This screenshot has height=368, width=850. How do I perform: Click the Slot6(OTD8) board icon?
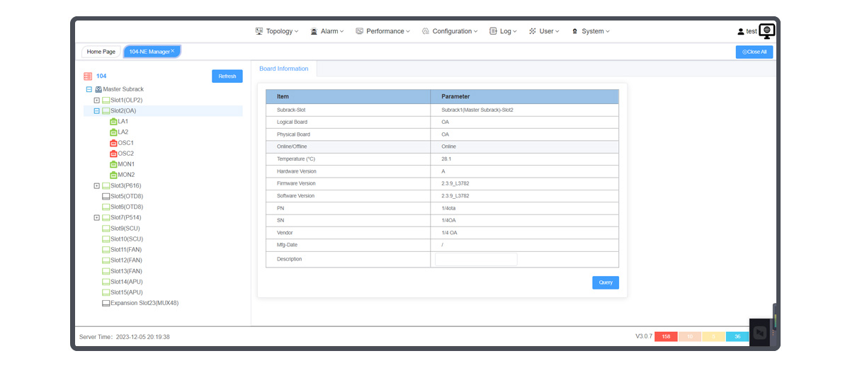[106, 207]
